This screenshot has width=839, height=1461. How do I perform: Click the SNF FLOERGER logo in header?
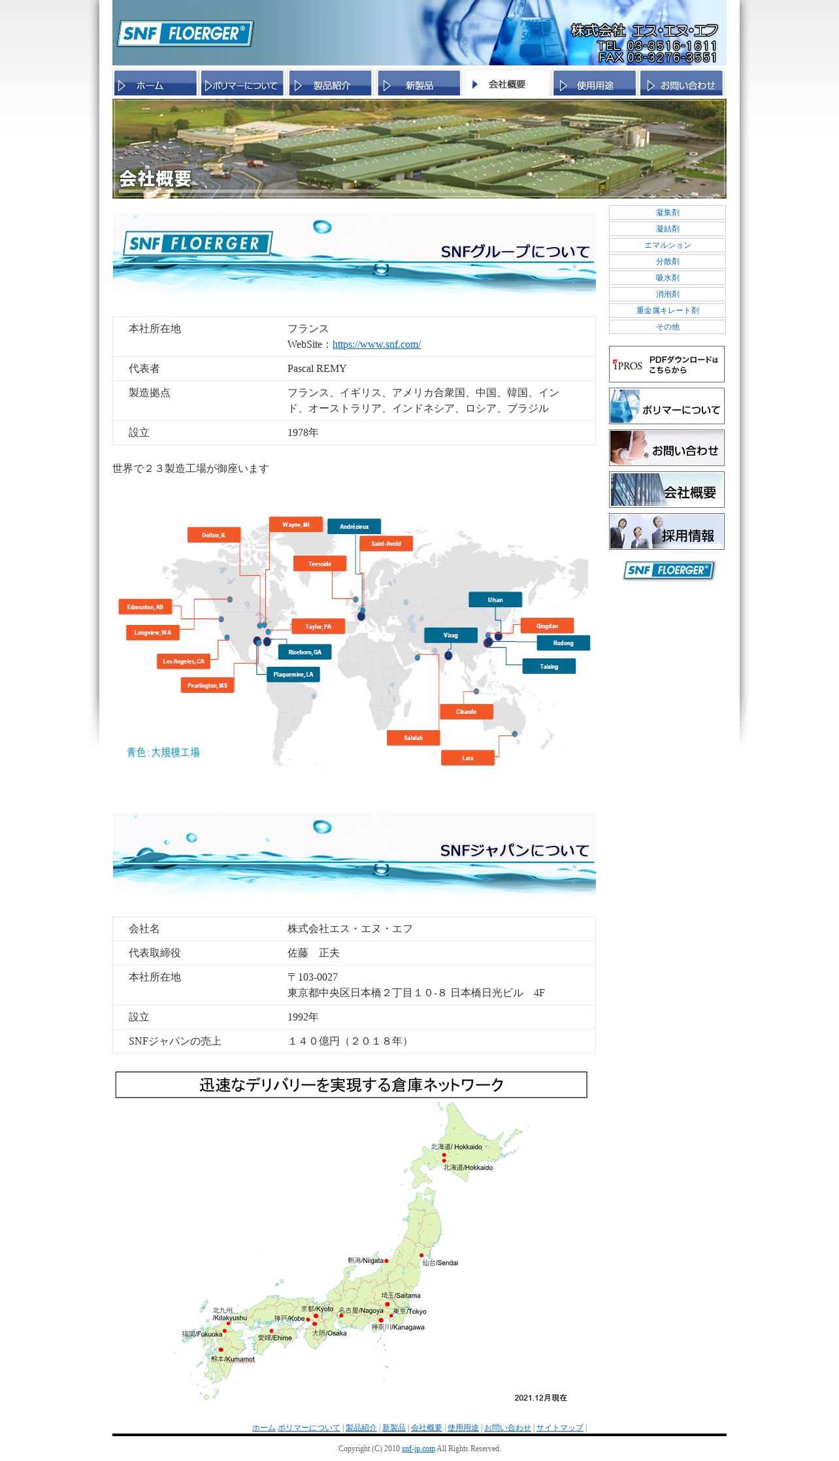click(x=185, y=33)
